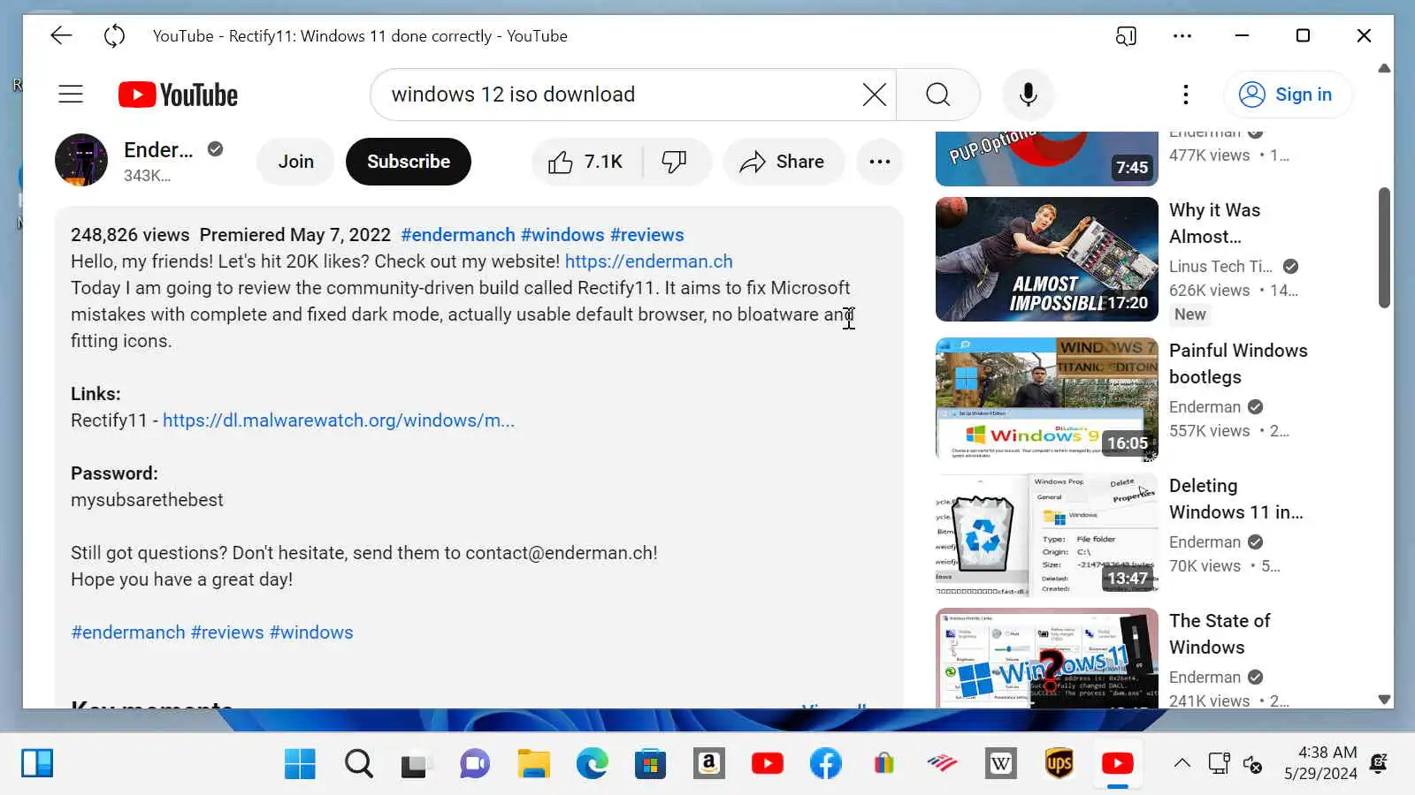Image resolution: width=1415 pixels, height=795 pixels.
Task: Open the YouTube hamburger guide menu
Action: pyautogui.click(x=71, y=95)
